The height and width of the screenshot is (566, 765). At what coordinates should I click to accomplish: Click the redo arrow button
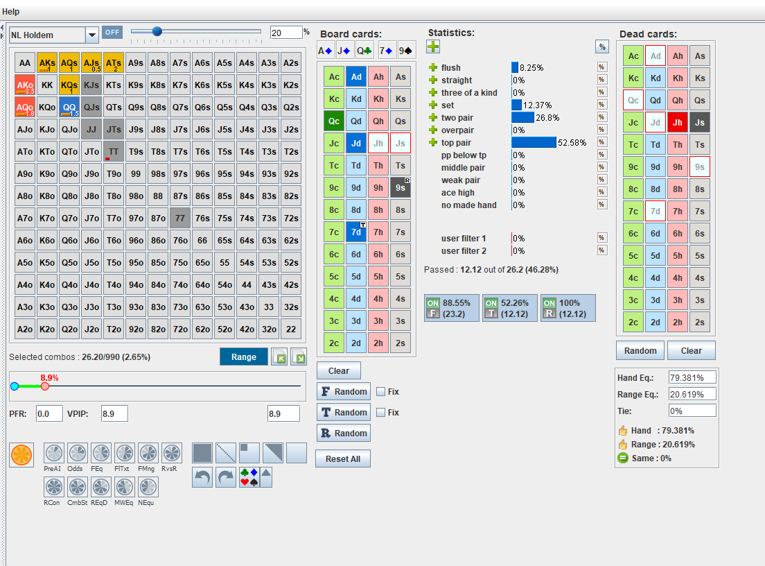tap(226, 477)
